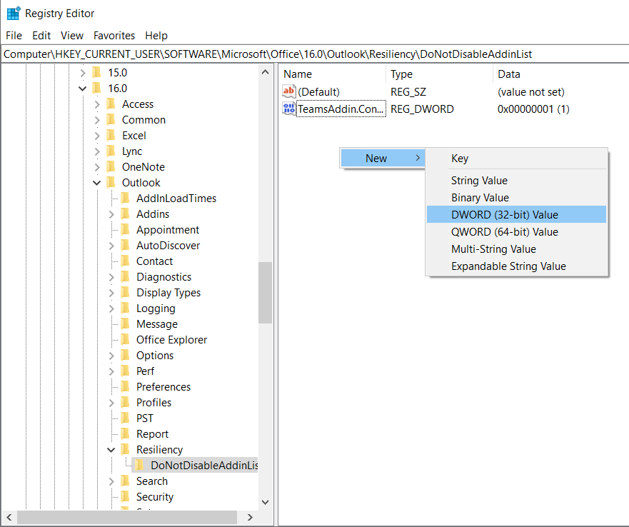Image resolution: width=629 pixels, height=527 pixels.
Task: Open the Favorites menu
Action: click(x=114, y=36)
